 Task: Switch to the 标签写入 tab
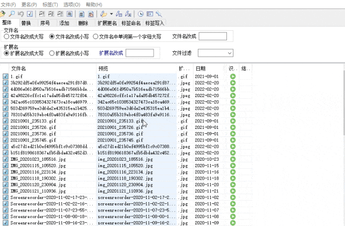pos(155,23)
